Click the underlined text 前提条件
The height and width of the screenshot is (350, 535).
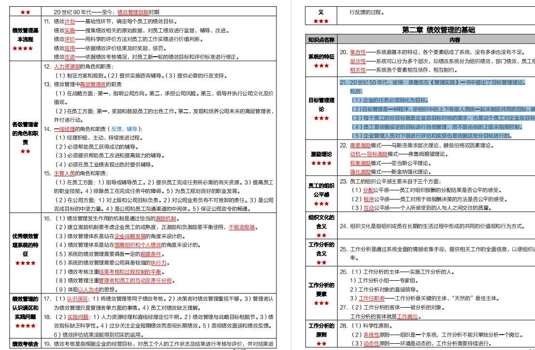pos(151,254)
